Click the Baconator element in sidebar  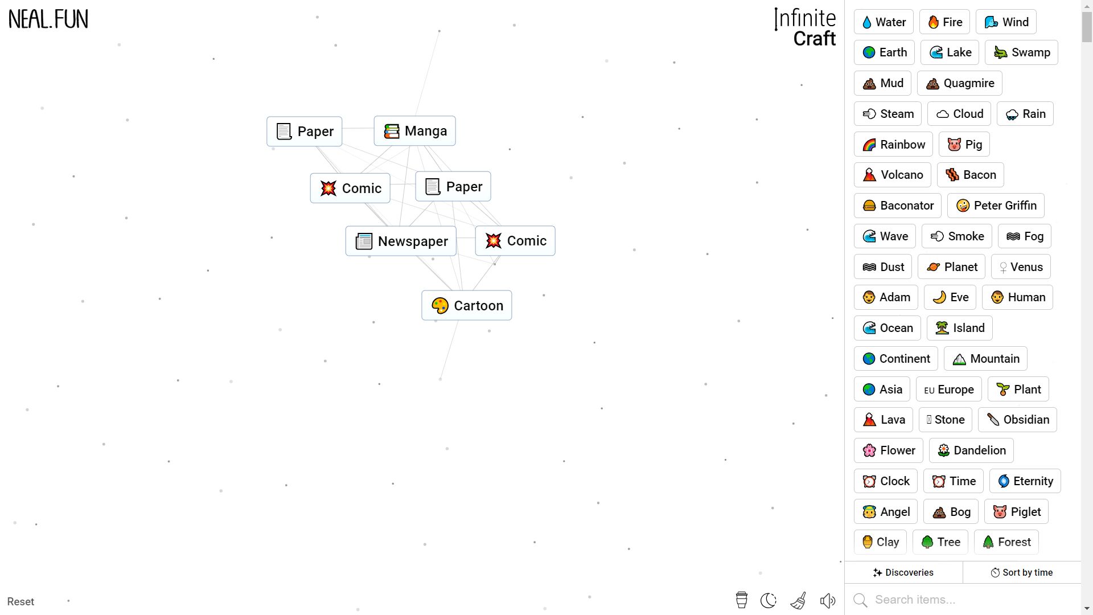pyautogui.click(x=898, y=205)
